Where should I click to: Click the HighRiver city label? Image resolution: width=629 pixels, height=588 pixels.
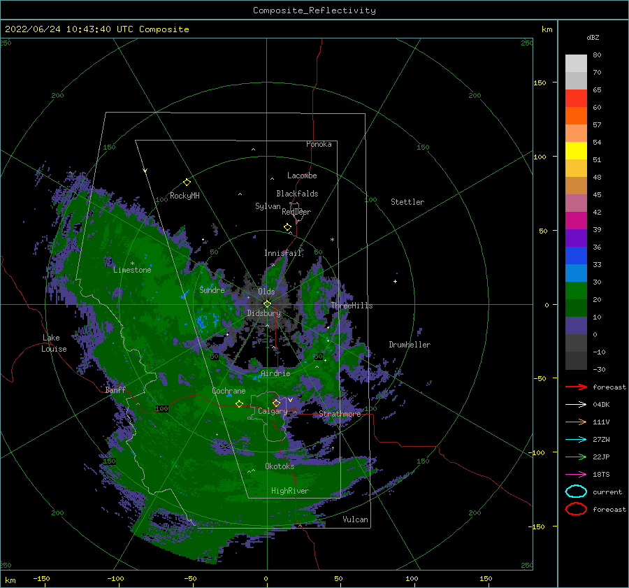[290, 491]
